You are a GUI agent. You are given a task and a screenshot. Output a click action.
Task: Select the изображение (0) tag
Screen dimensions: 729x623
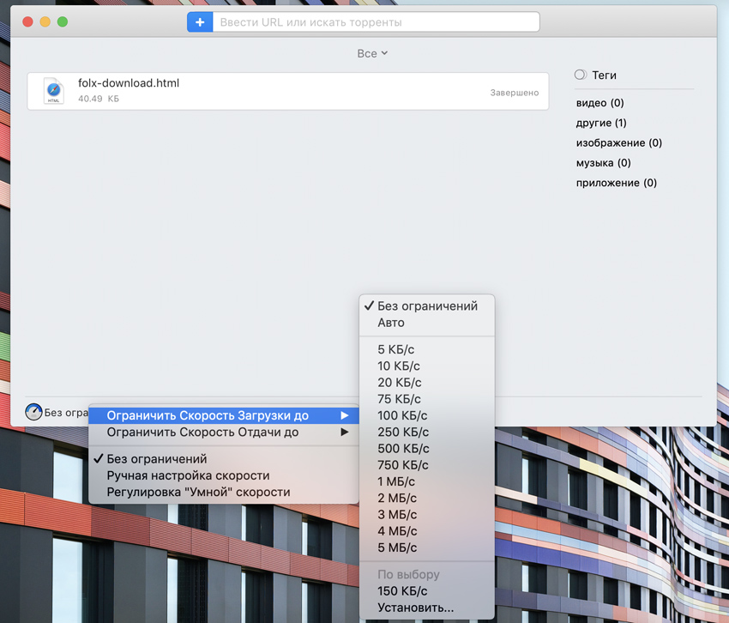619,142
